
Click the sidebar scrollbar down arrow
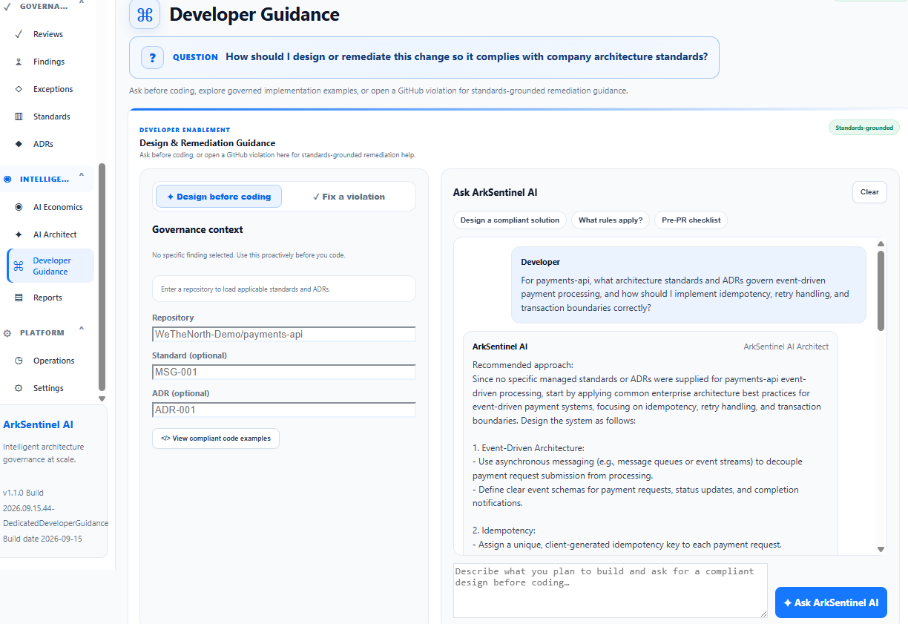click(102, 398)
